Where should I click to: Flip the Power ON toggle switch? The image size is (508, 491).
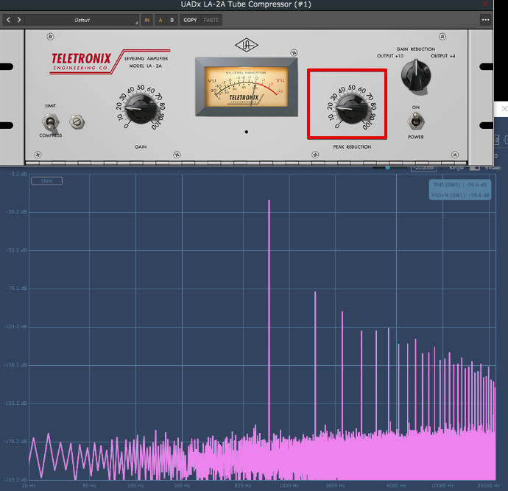(x=416, y=121)
